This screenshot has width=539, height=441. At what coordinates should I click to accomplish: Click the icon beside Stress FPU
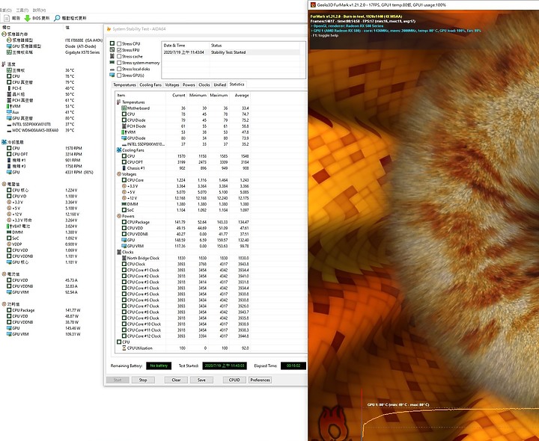coord(112,50)
